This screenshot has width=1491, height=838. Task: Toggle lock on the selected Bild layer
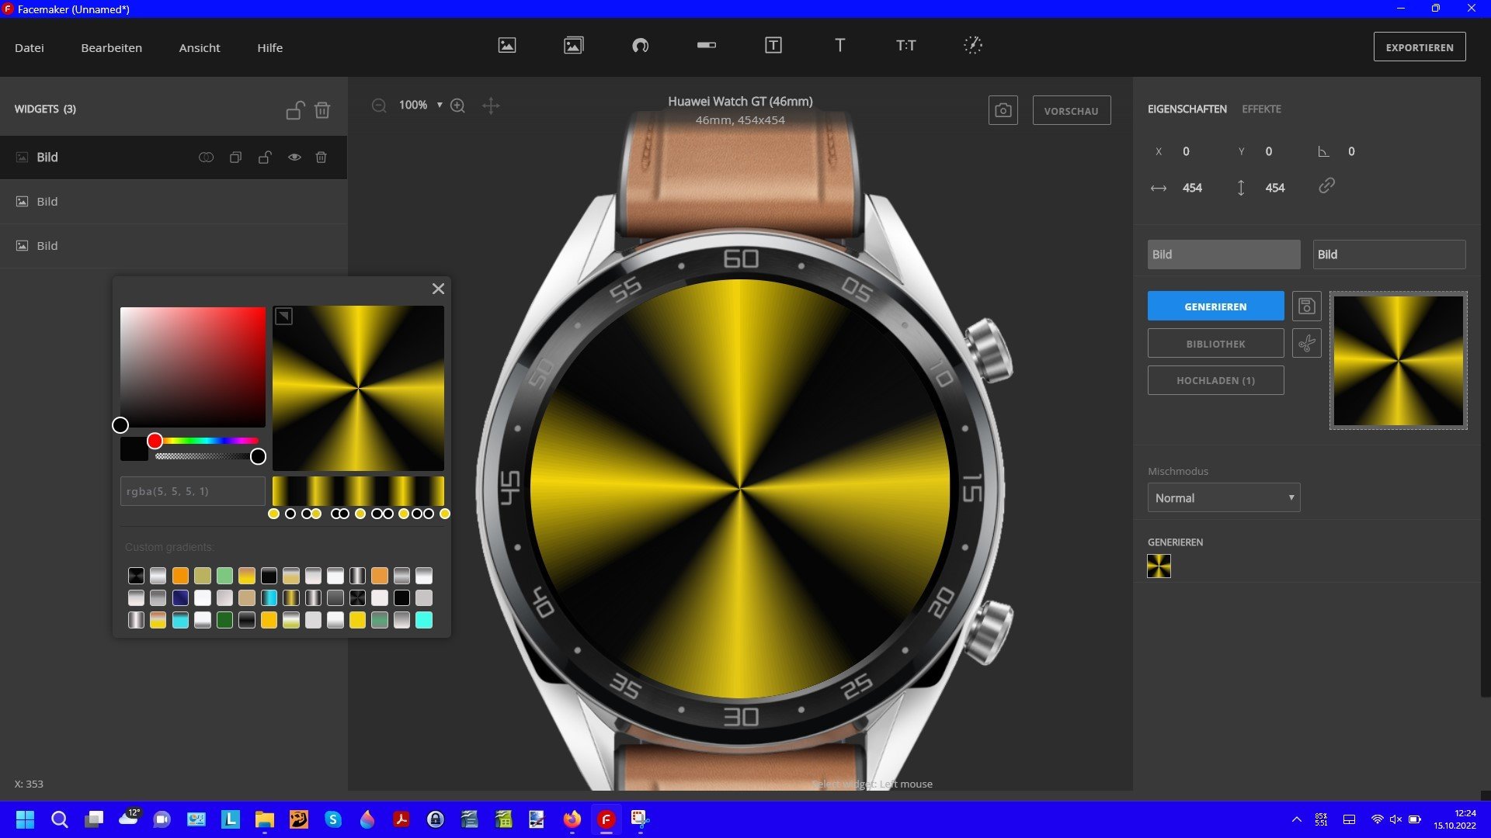point(265,158)
